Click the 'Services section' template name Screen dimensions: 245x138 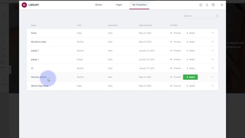click(x=39, y=77)
